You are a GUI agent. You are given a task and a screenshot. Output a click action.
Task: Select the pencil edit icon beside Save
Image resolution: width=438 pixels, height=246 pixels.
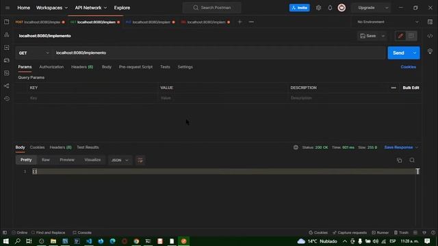pos(400,36)
